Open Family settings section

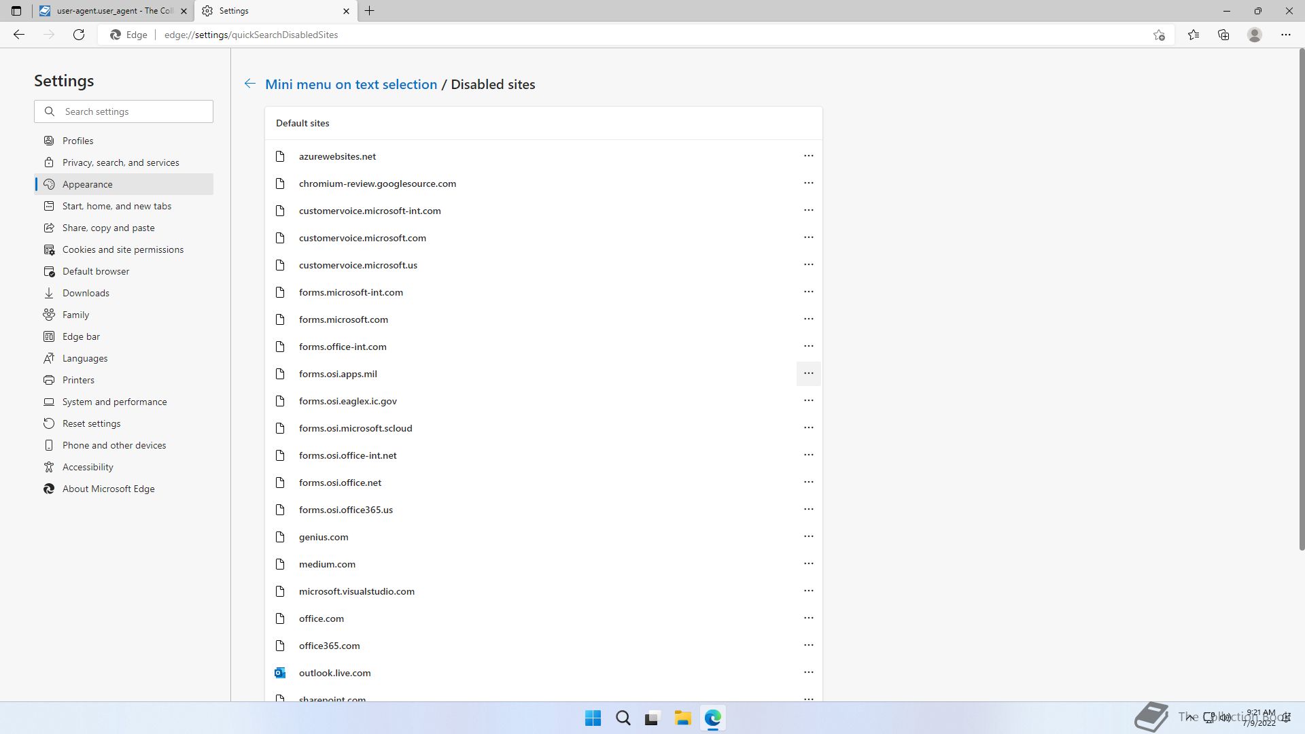pos(124,315)
